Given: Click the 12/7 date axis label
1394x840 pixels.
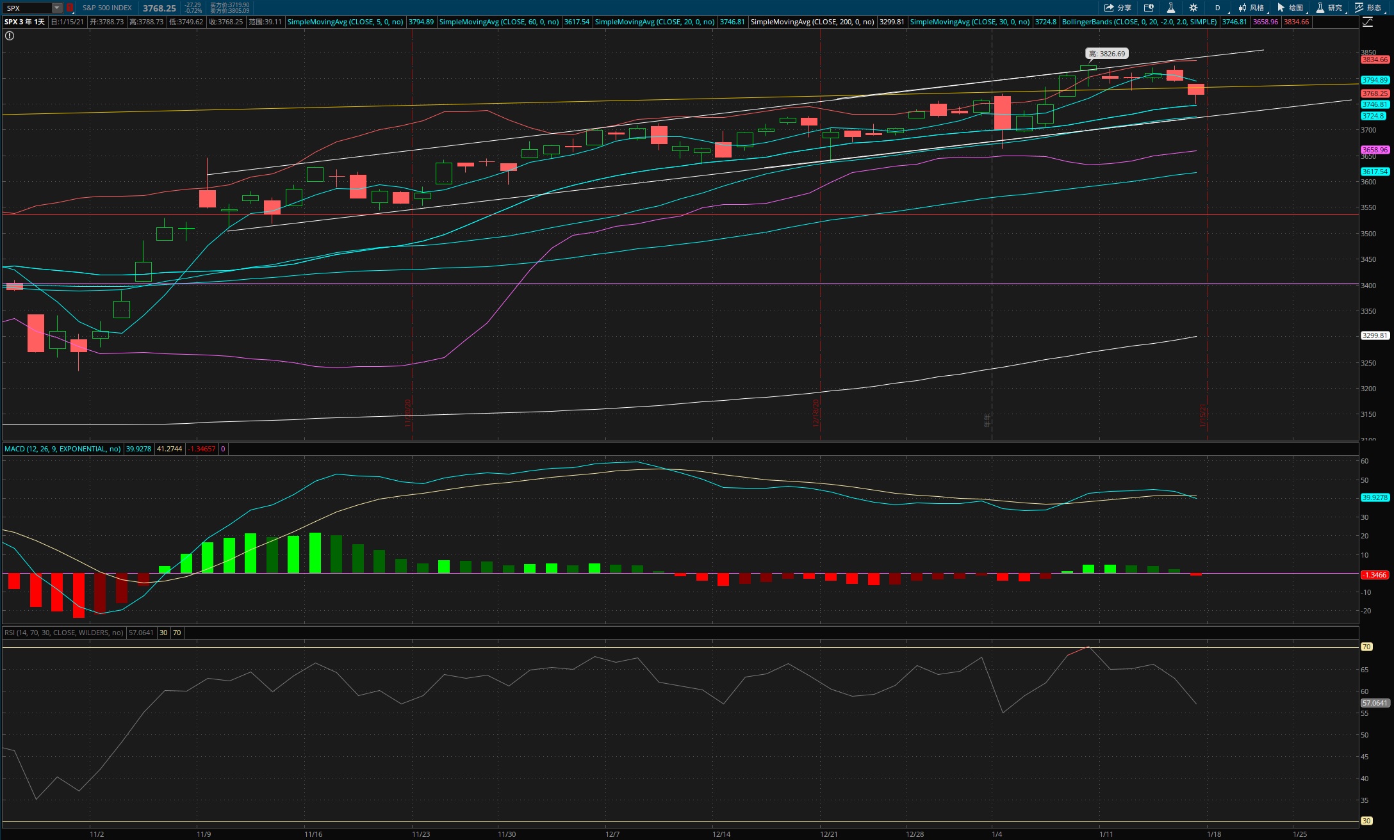Looking at the screenshot, I should (x=612, y=834).
